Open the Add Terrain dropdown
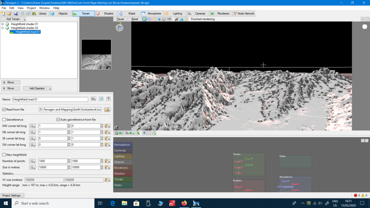This screenshot has height=208, width=370. point(13,19)
